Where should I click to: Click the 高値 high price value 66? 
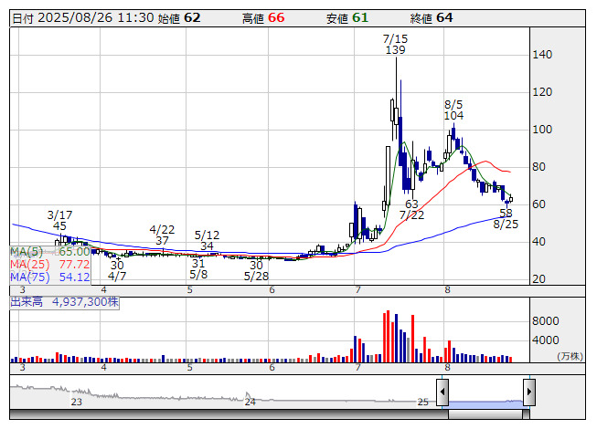(276, 17)
